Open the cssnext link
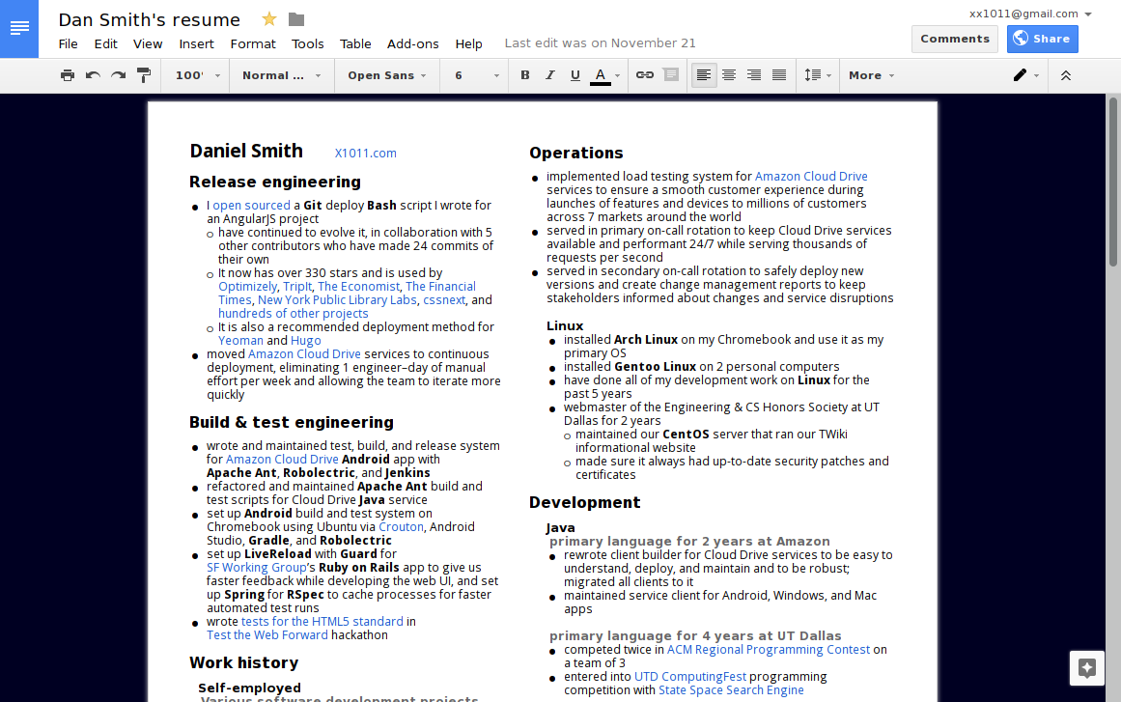The height and width of the screenshot is (702, 1121). pos(444,300)
